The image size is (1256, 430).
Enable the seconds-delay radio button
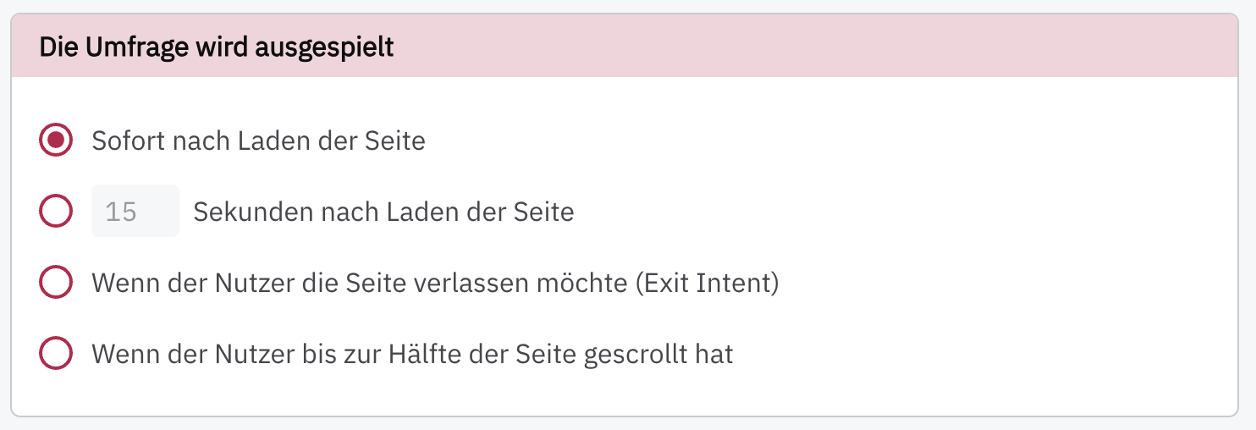56,212
